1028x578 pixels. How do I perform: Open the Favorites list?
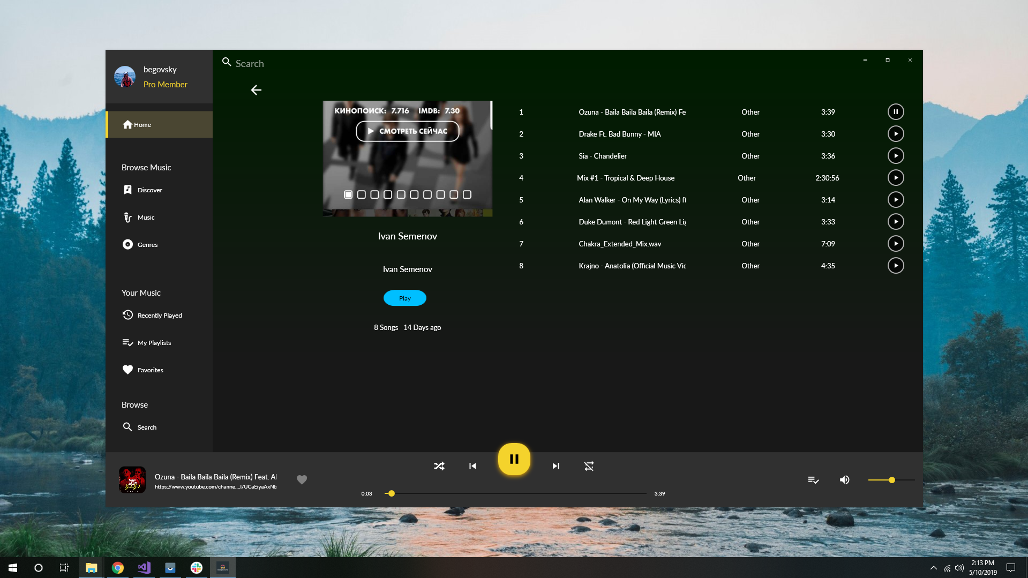click(x=150, y=370)
